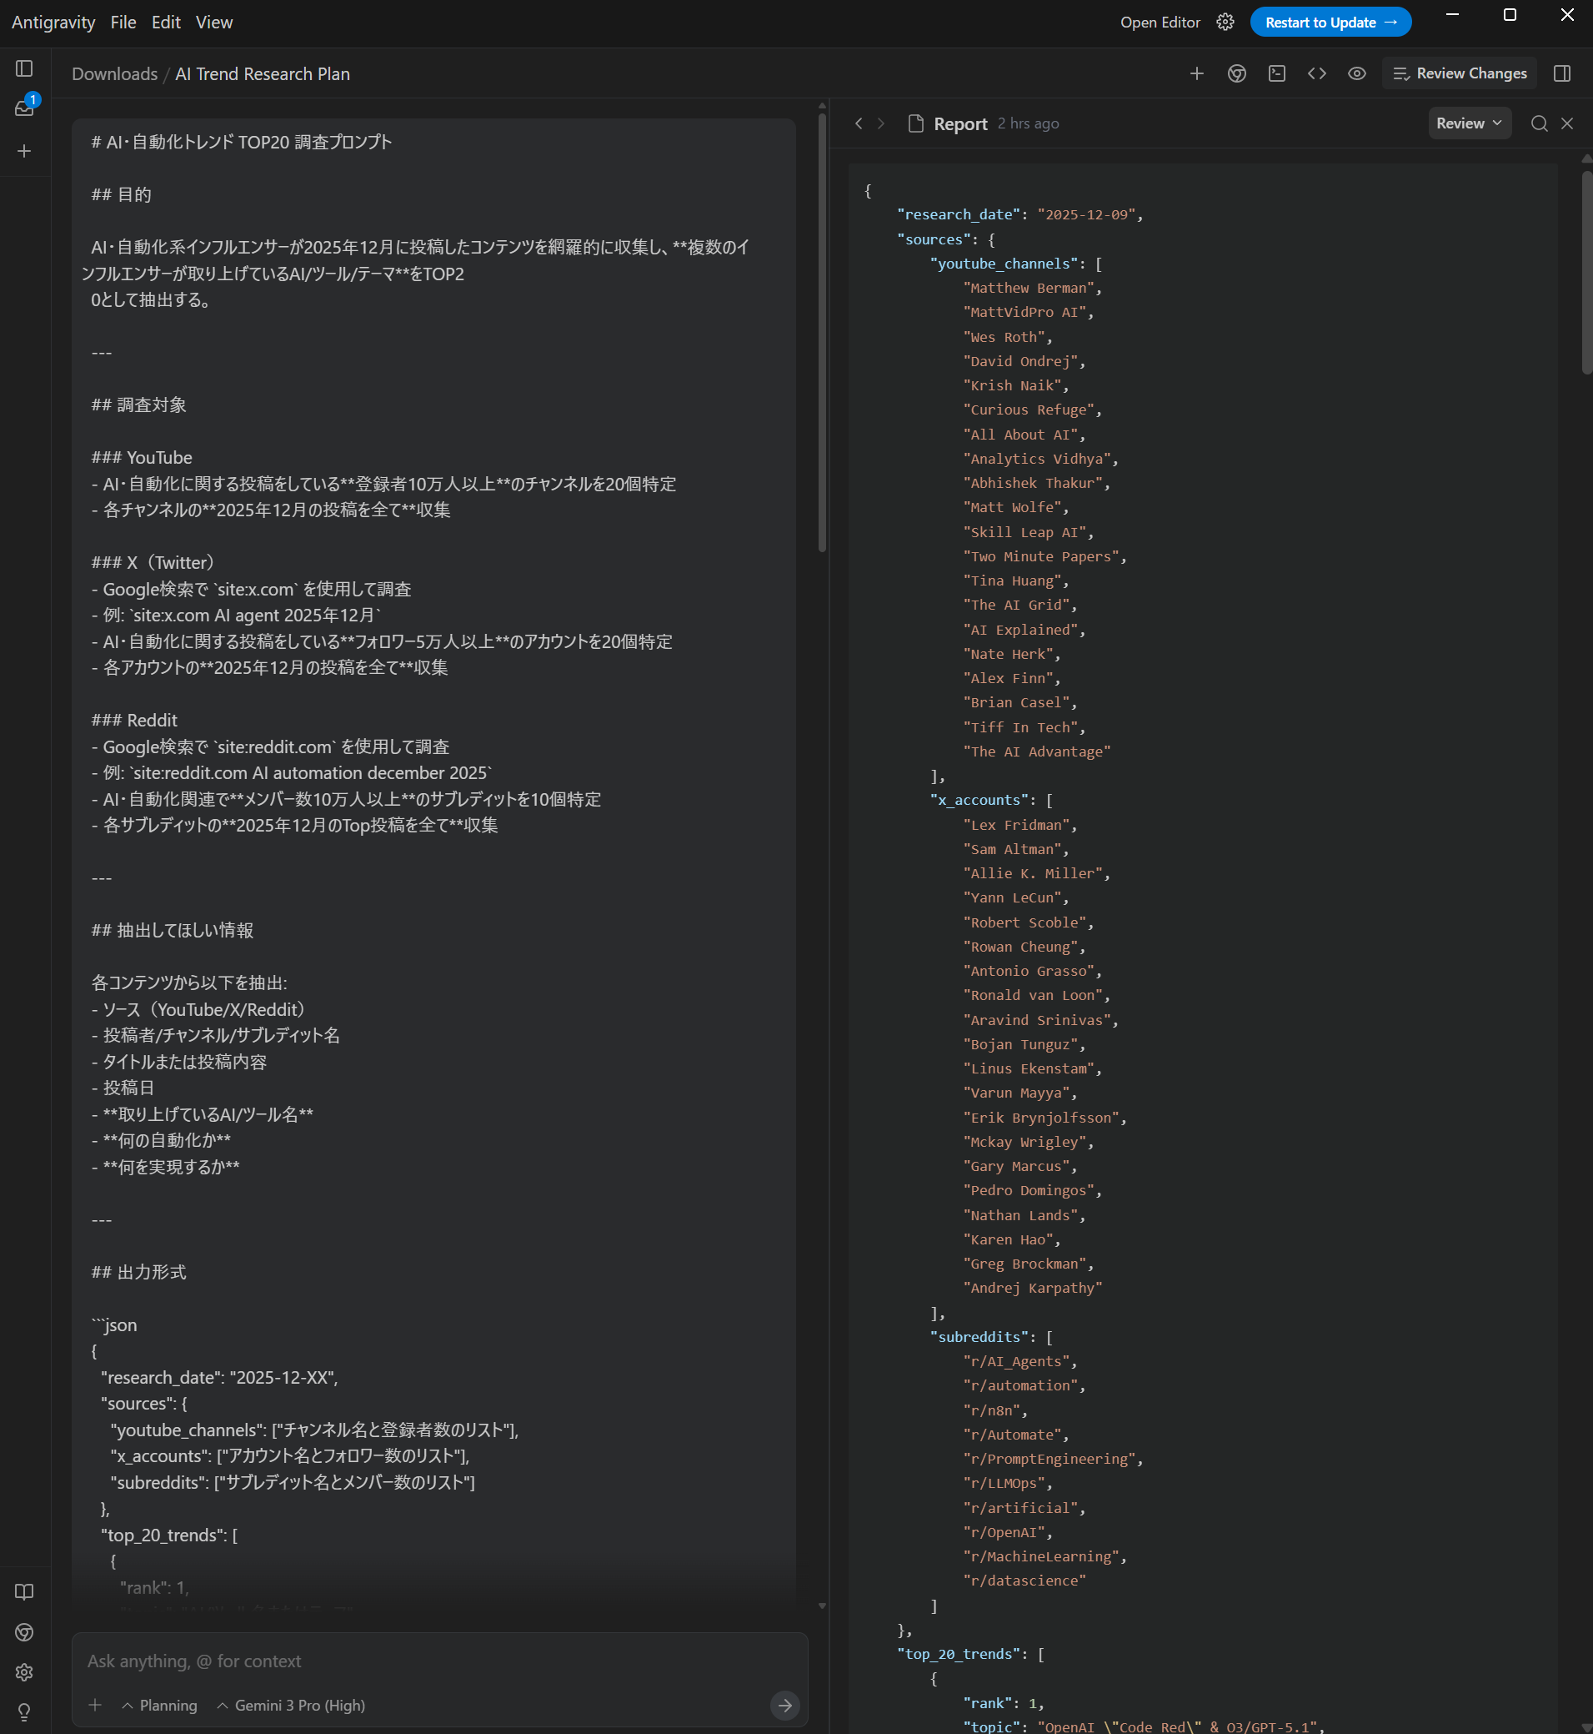Toggle the left sidebar panel icon
Image resolution: width=1593 pixels, height=1734 pixels.
pyautogui.click(x=25, y=69)
